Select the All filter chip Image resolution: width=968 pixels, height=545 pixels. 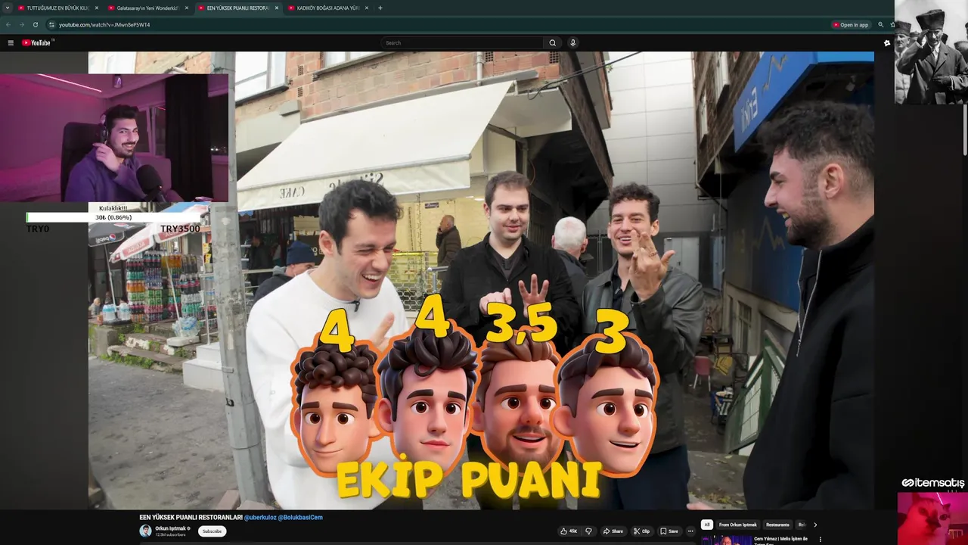706,525
